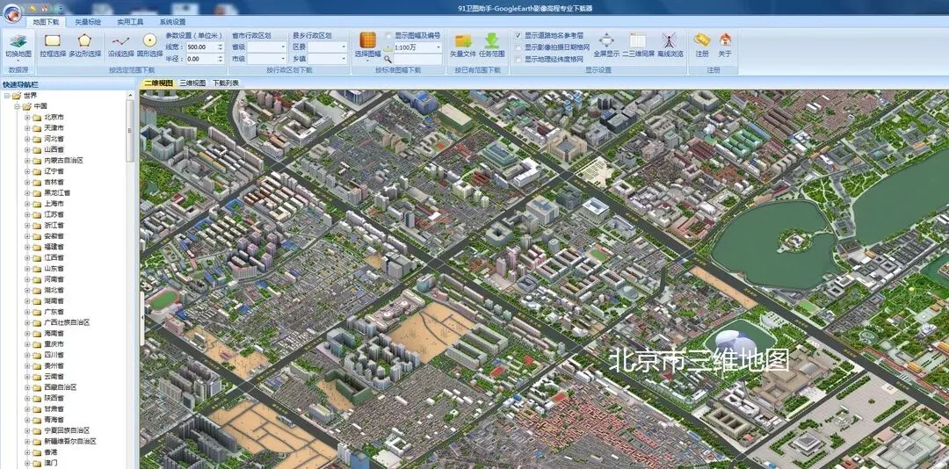Select 西藏自治区 in navigation tree
The width and height of the screenshot is (949, 469).
tap(60, 387)
